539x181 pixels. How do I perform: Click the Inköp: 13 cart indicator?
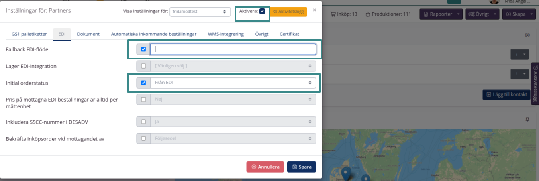344,14
